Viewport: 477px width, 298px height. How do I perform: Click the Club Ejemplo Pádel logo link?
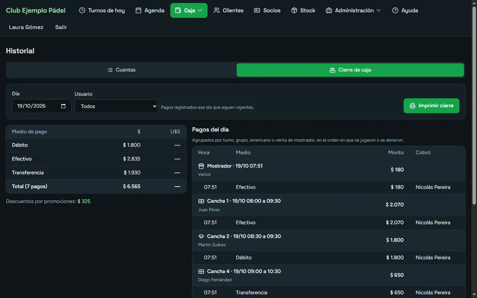click(x=36, y=10)
